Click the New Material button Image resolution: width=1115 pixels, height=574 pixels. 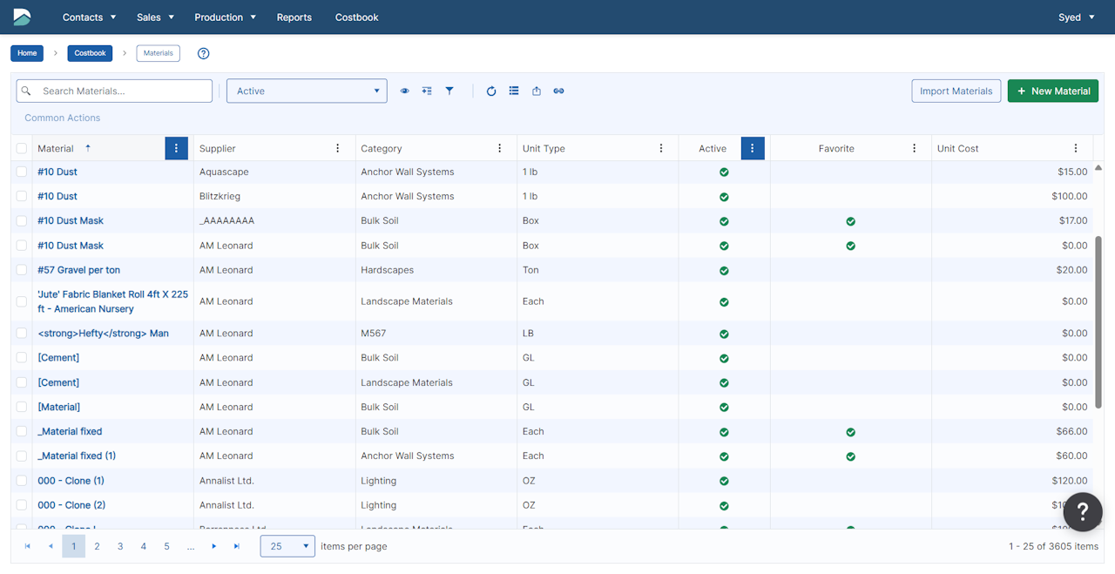(x=1052, y=91)
